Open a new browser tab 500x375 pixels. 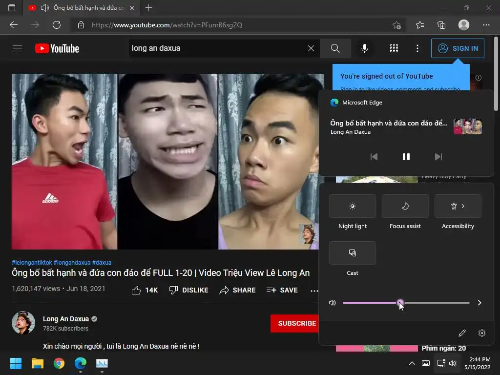148,8
